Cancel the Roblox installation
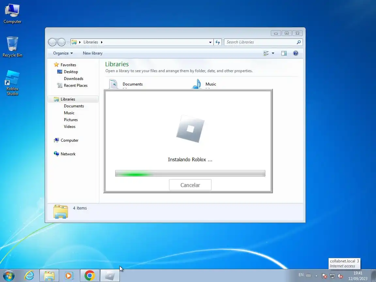This screenshot has height=282, width=376. (190, 185)
